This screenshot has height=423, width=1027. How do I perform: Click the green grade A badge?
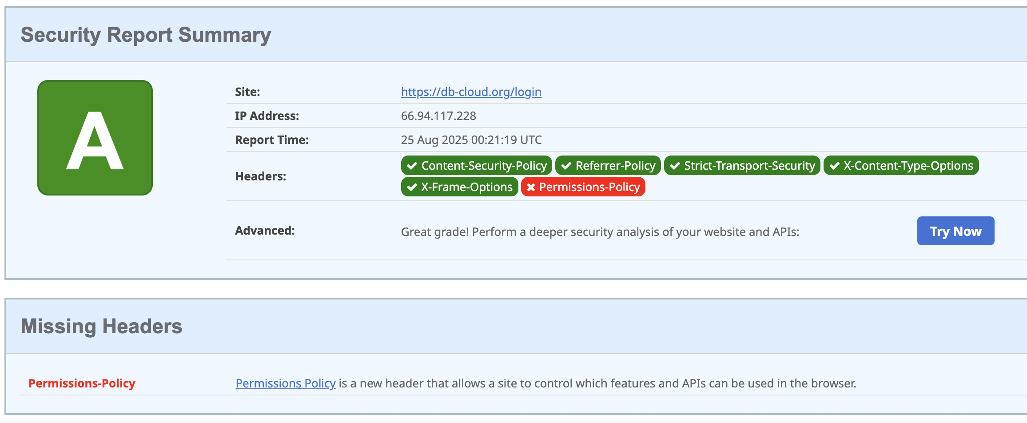95,138
